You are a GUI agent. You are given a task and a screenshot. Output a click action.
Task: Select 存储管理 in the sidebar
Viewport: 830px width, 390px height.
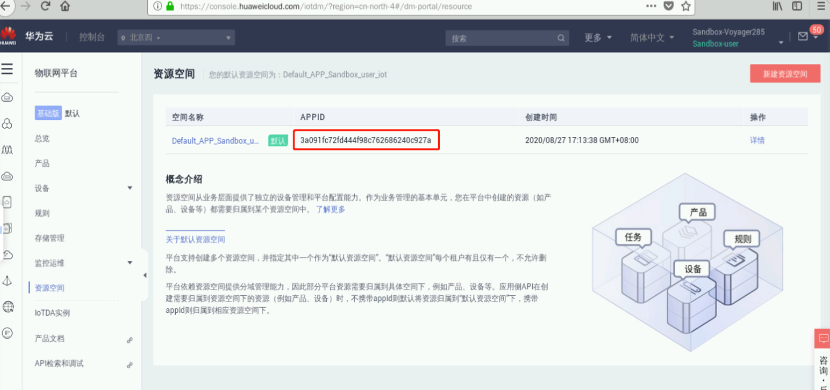(x=50, y=238)
